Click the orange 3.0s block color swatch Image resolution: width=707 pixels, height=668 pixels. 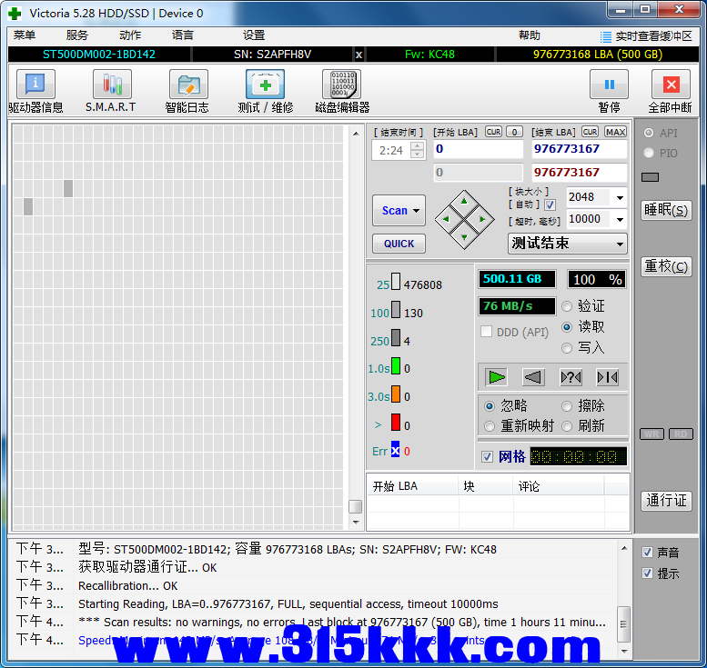click(x=396, y=394)
